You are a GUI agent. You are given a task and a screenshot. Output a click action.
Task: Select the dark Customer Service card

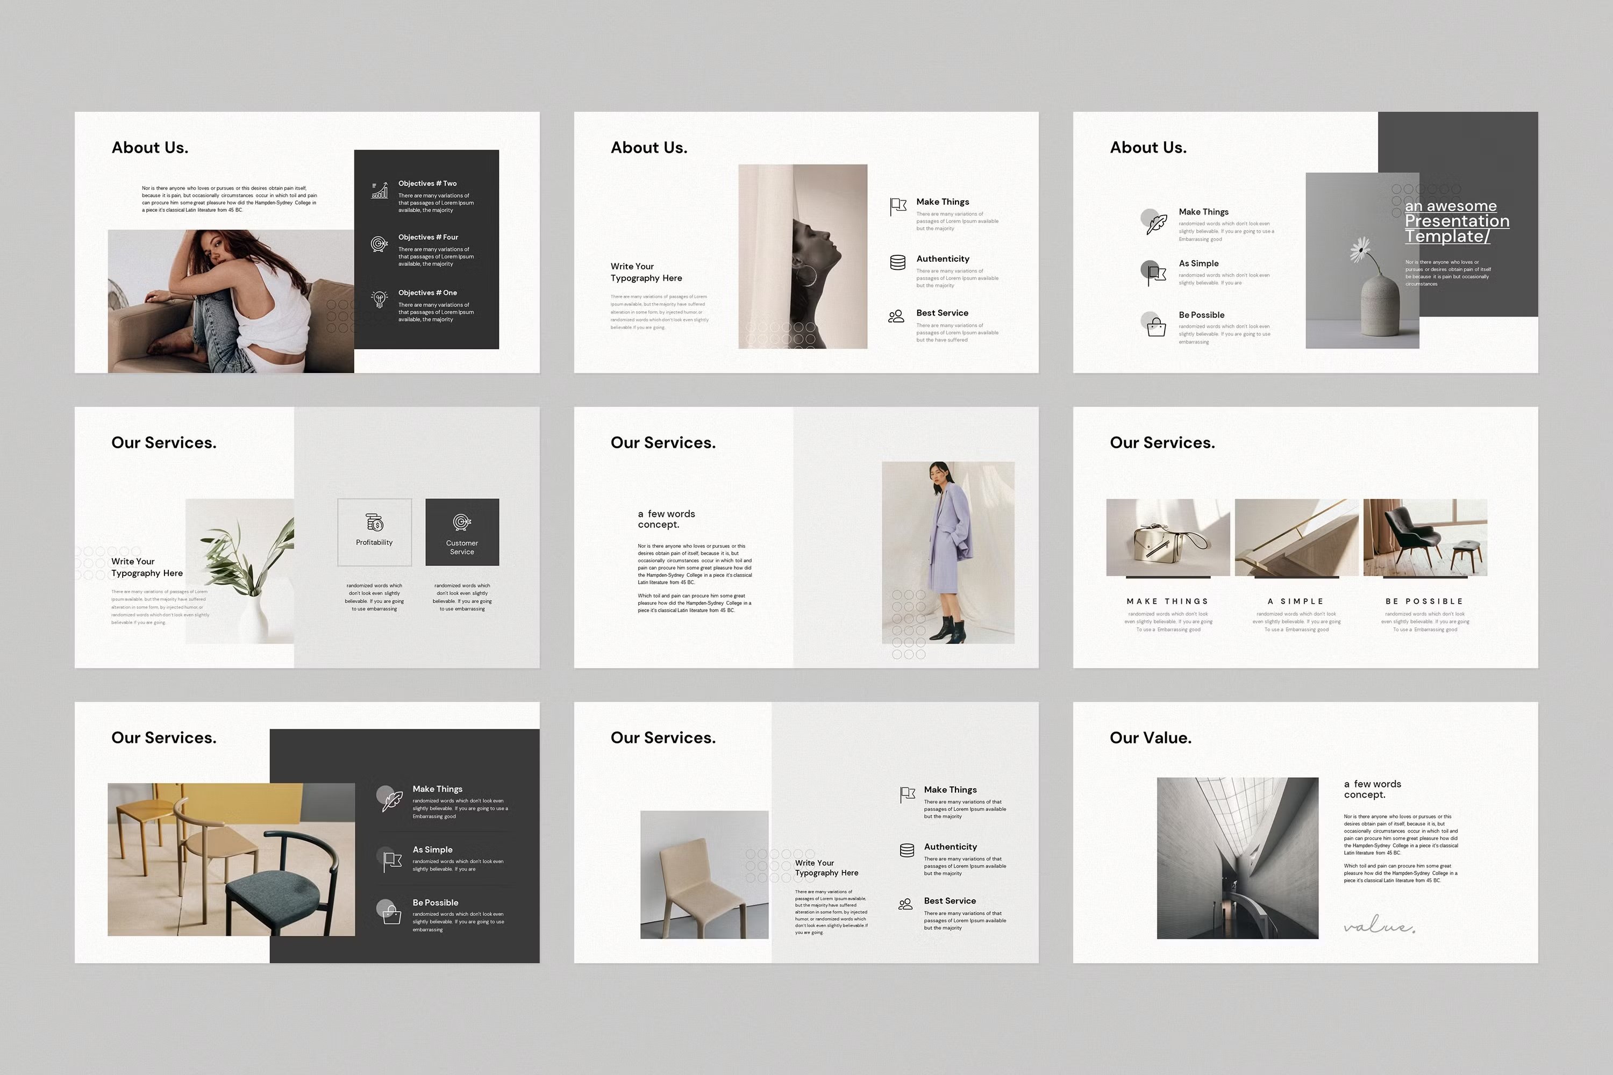tap(462, 532)
